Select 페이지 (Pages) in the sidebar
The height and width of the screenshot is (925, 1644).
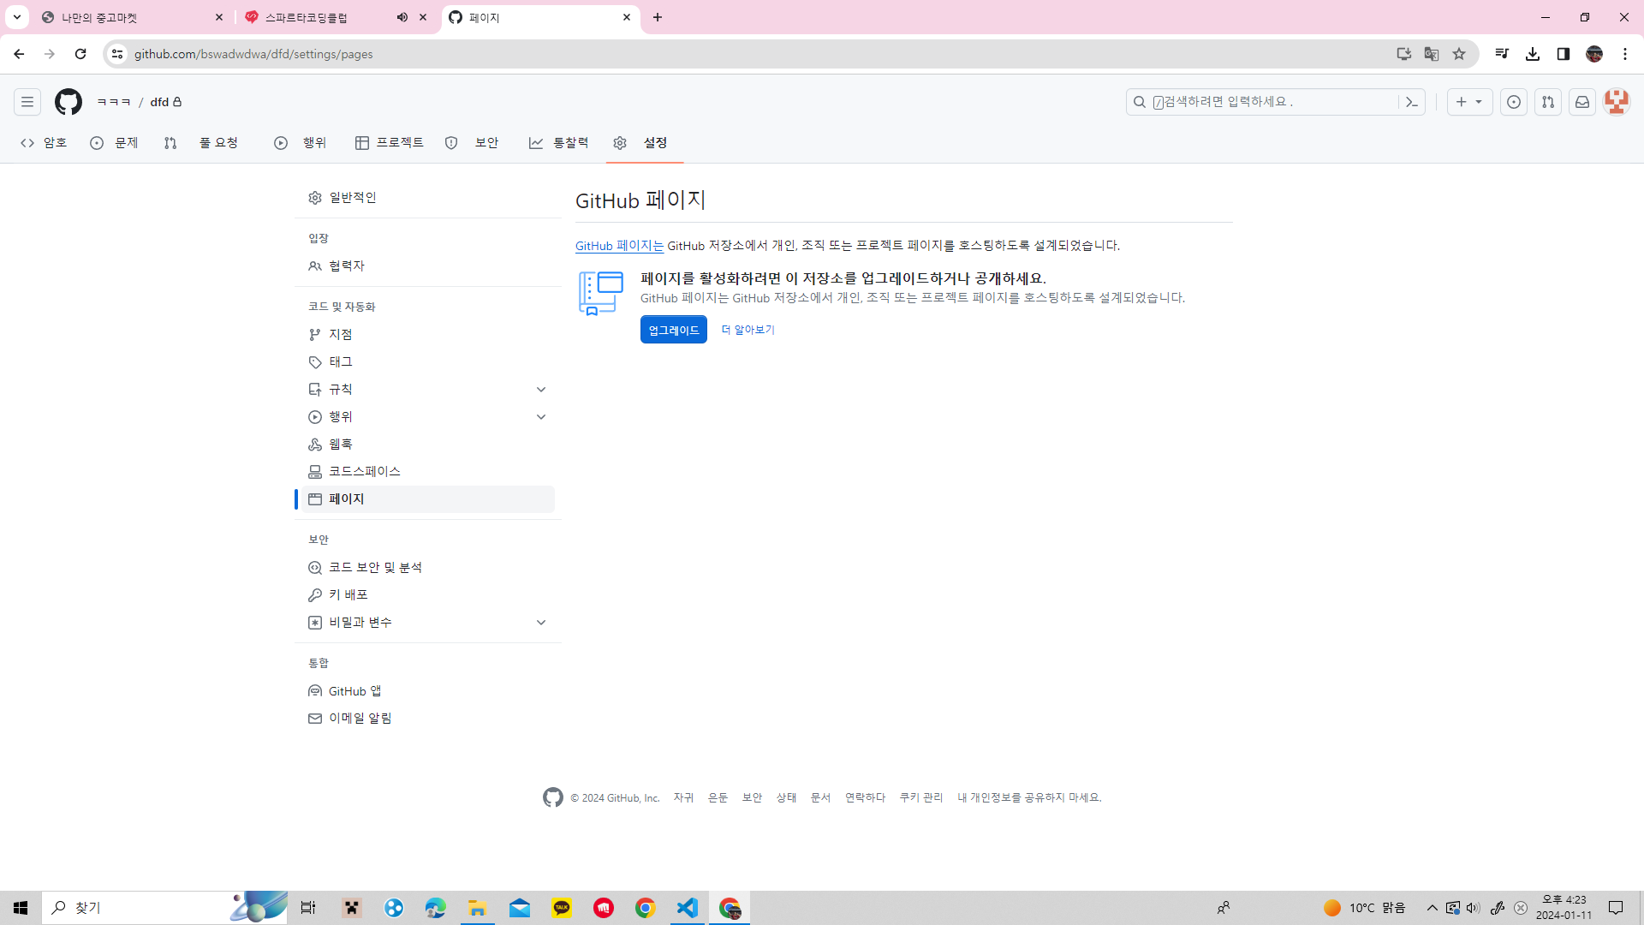tap(428, 499)
